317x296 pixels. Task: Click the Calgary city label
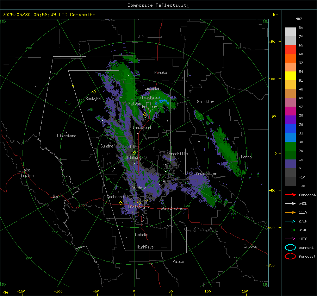[137, 207]
